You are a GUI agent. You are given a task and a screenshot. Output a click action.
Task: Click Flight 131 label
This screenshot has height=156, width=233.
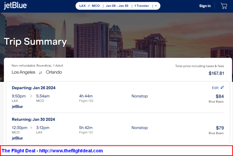click(86, 132)
